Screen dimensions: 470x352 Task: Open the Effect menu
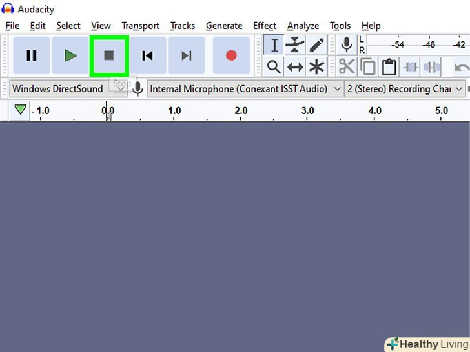(x=265, y=26)
